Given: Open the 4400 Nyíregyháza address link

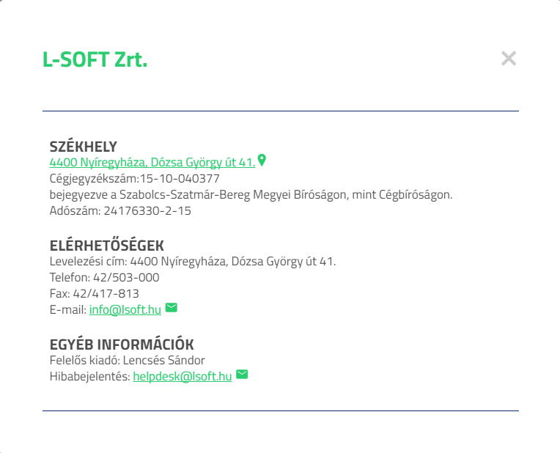Looking at the screenshot, I should coord(152,162).
